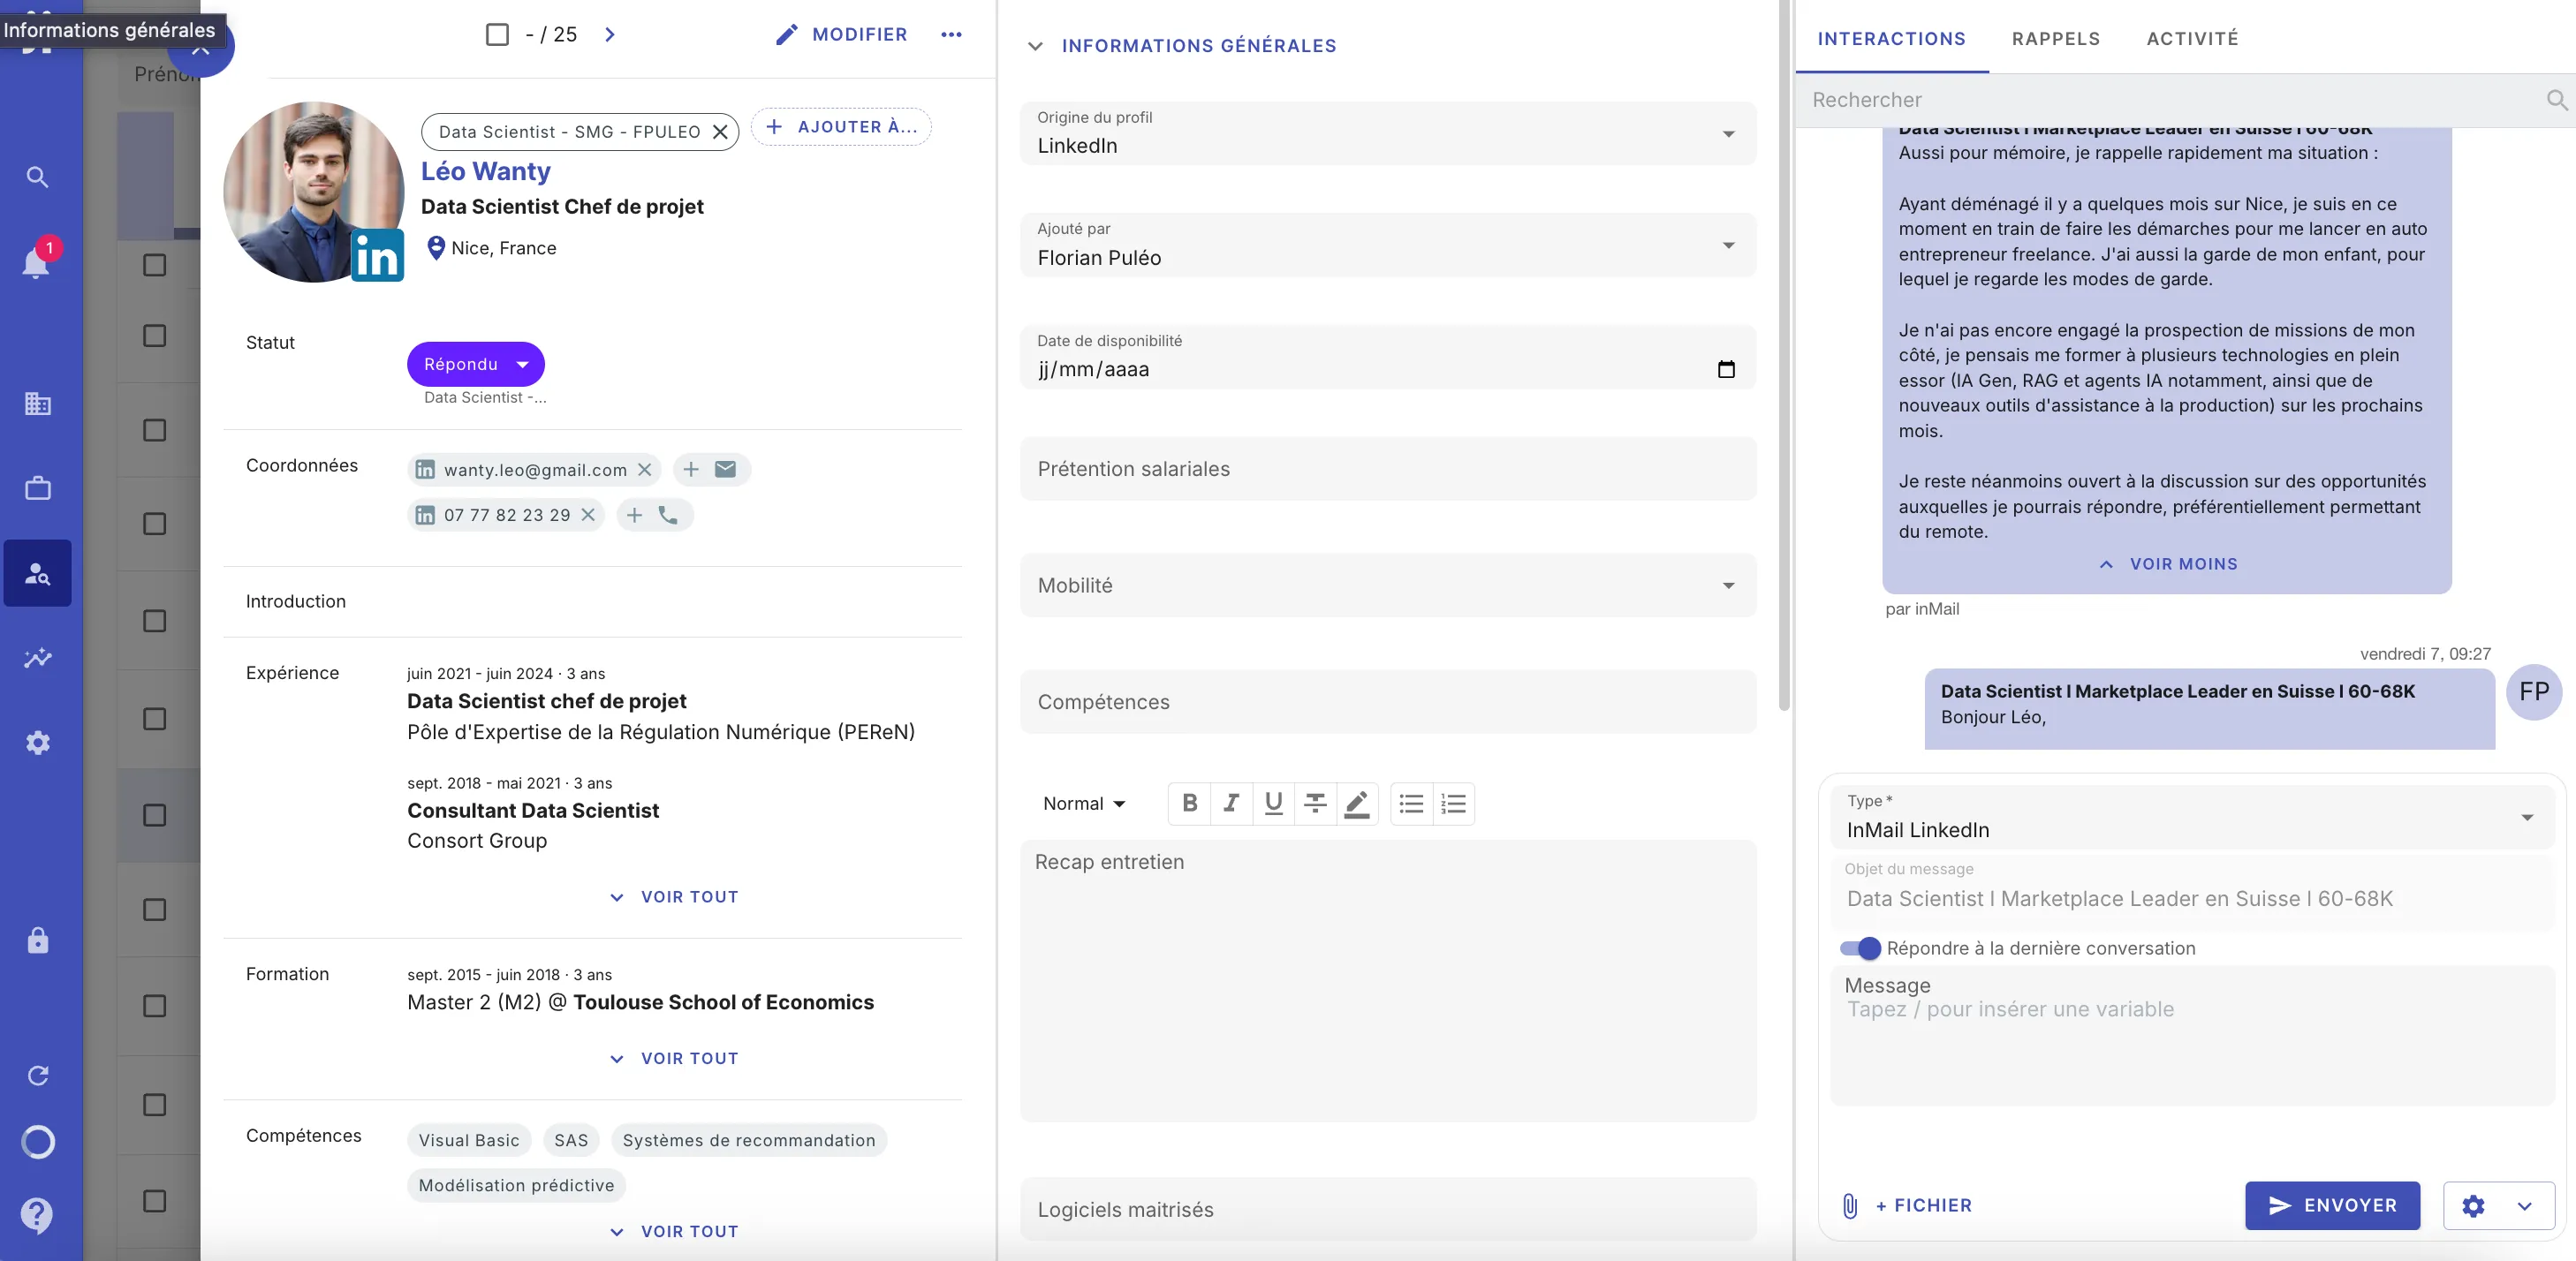Check the topmost row checkbox in the list
The width and height of the screenshot is (2576, 1261).
(153, 266)
